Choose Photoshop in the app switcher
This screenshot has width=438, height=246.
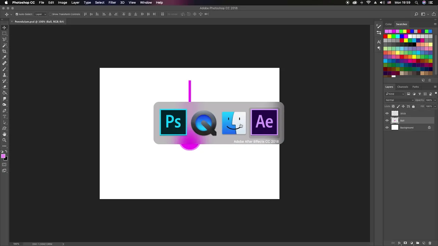173,122
